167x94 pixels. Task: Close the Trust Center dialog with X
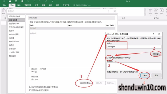(115, 11)
